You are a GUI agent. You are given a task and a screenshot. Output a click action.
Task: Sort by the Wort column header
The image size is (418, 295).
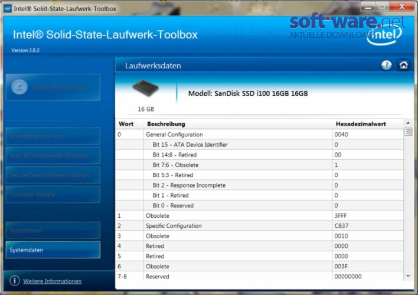click(129, 124)
